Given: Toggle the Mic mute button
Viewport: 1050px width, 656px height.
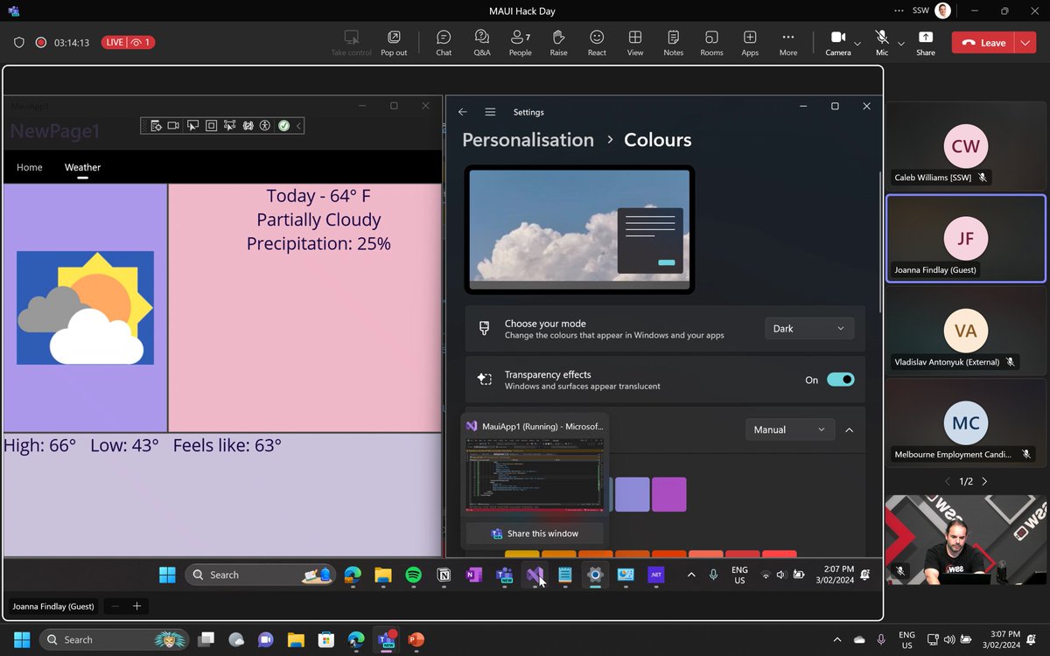Looking at the screenshot, I should coord(882,42).
